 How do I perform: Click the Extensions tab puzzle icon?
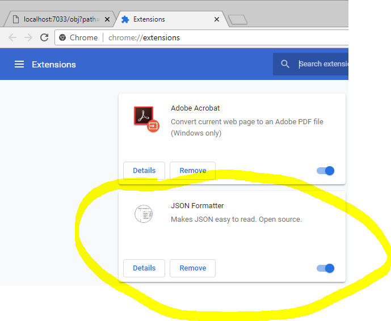(x=125, y=19)
